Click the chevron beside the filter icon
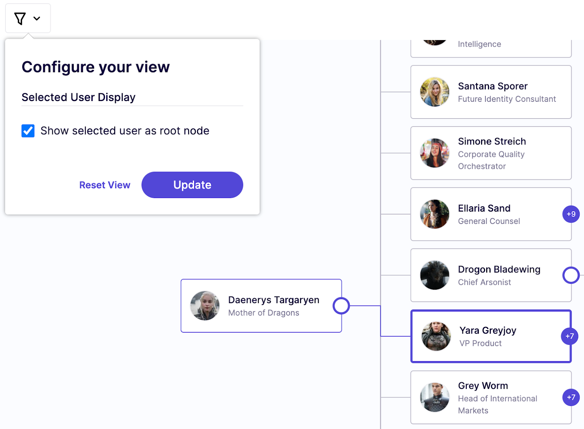The height and width of the screenshot is (429, 584). pos(37,19)
